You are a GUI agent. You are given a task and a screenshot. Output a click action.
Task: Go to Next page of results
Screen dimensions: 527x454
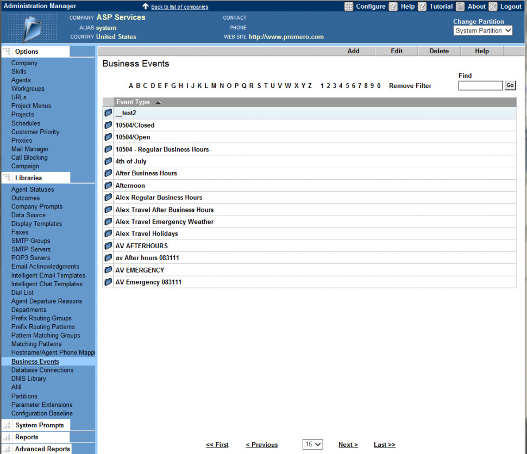348,445
